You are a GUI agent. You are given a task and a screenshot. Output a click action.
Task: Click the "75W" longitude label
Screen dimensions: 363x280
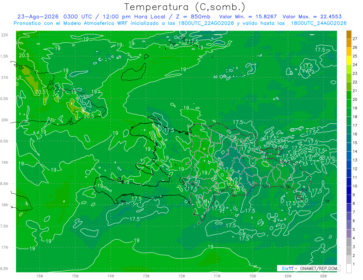click(75, 276)
